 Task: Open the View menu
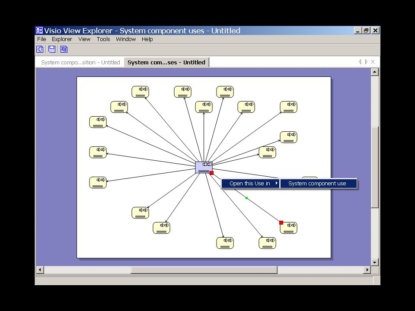point(84,39)
